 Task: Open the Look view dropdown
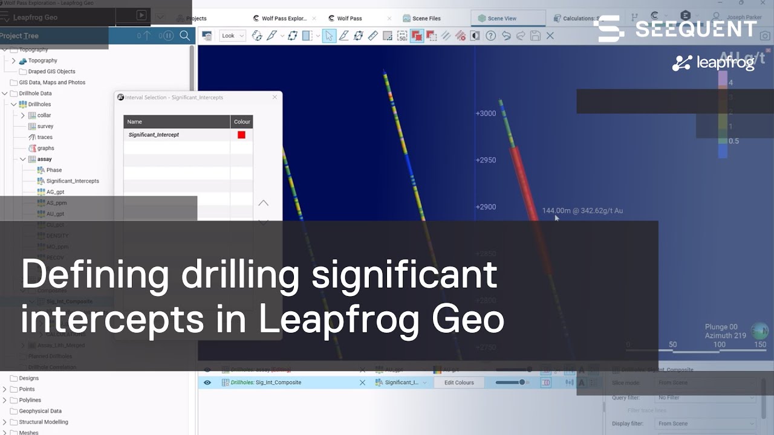coord(232,36)
